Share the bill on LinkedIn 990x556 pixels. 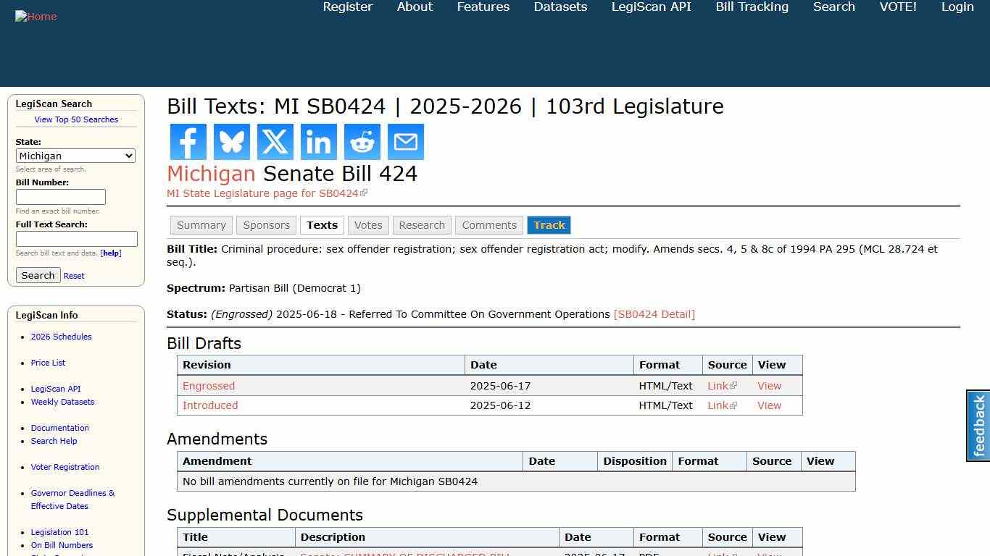[318, 142]
